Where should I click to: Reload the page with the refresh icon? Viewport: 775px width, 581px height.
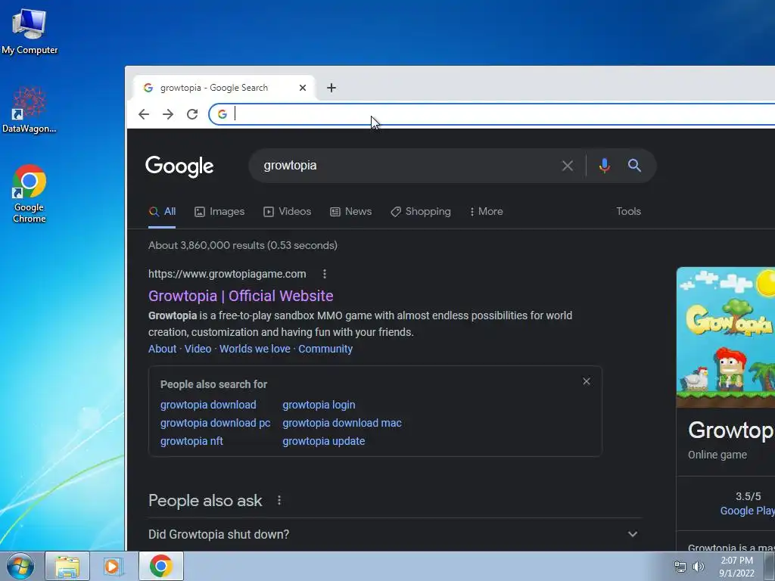192,115
